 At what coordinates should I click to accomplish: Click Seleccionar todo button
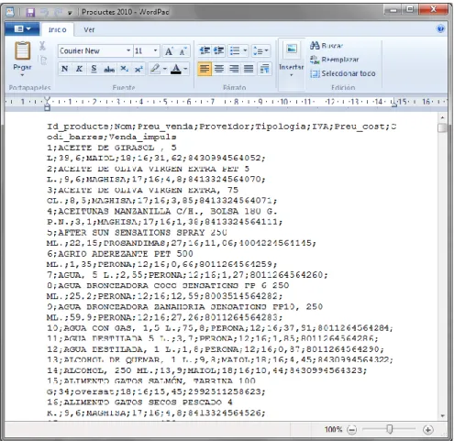(x=343, y=73)
